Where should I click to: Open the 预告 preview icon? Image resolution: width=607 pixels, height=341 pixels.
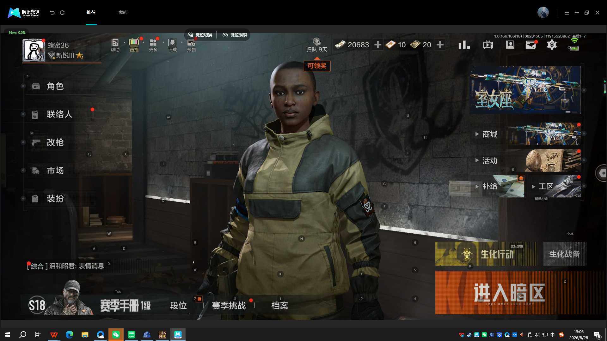pos(192,45)
